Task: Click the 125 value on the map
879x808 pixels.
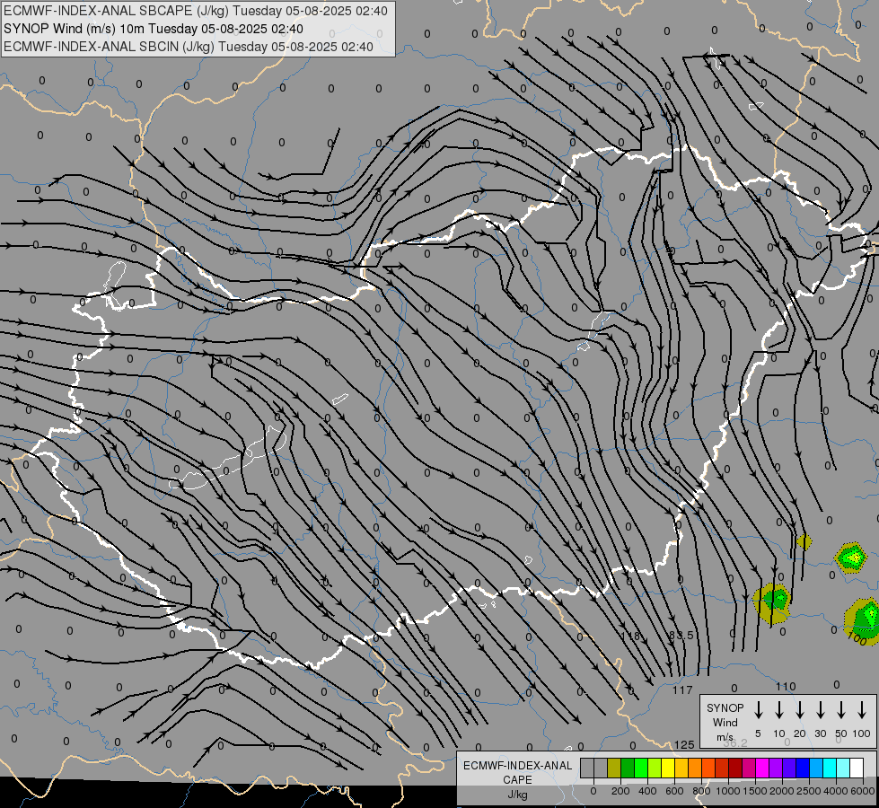Action: point(684,744)
